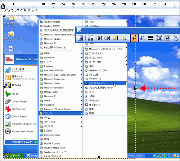The height and width of the screenshot is (161, 180).
Task: Click the ペイント icon in accessories
Action: tap(86, 92)
